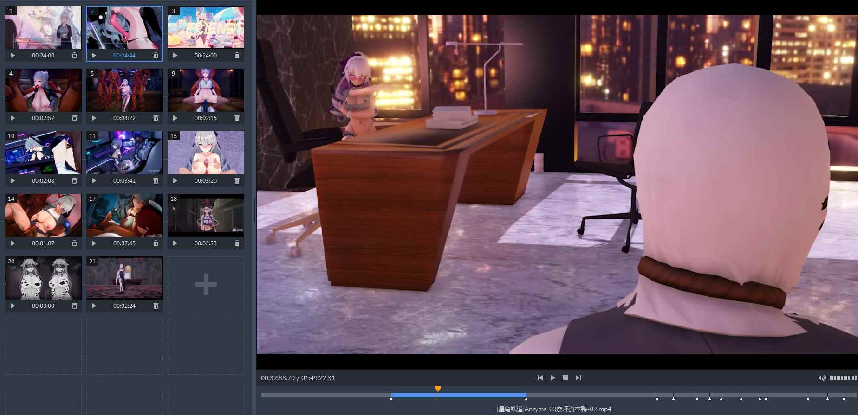Start playback in the main preview
Image resolution: width=858 pixels, height=415 pixels.
[x=553, y=378]
